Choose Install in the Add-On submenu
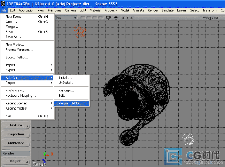 [x=71, y=78]
